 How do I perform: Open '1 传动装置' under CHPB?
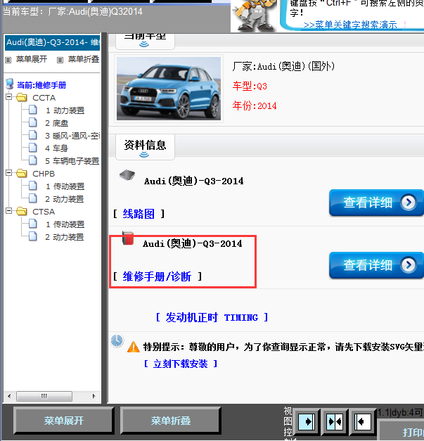65,186
